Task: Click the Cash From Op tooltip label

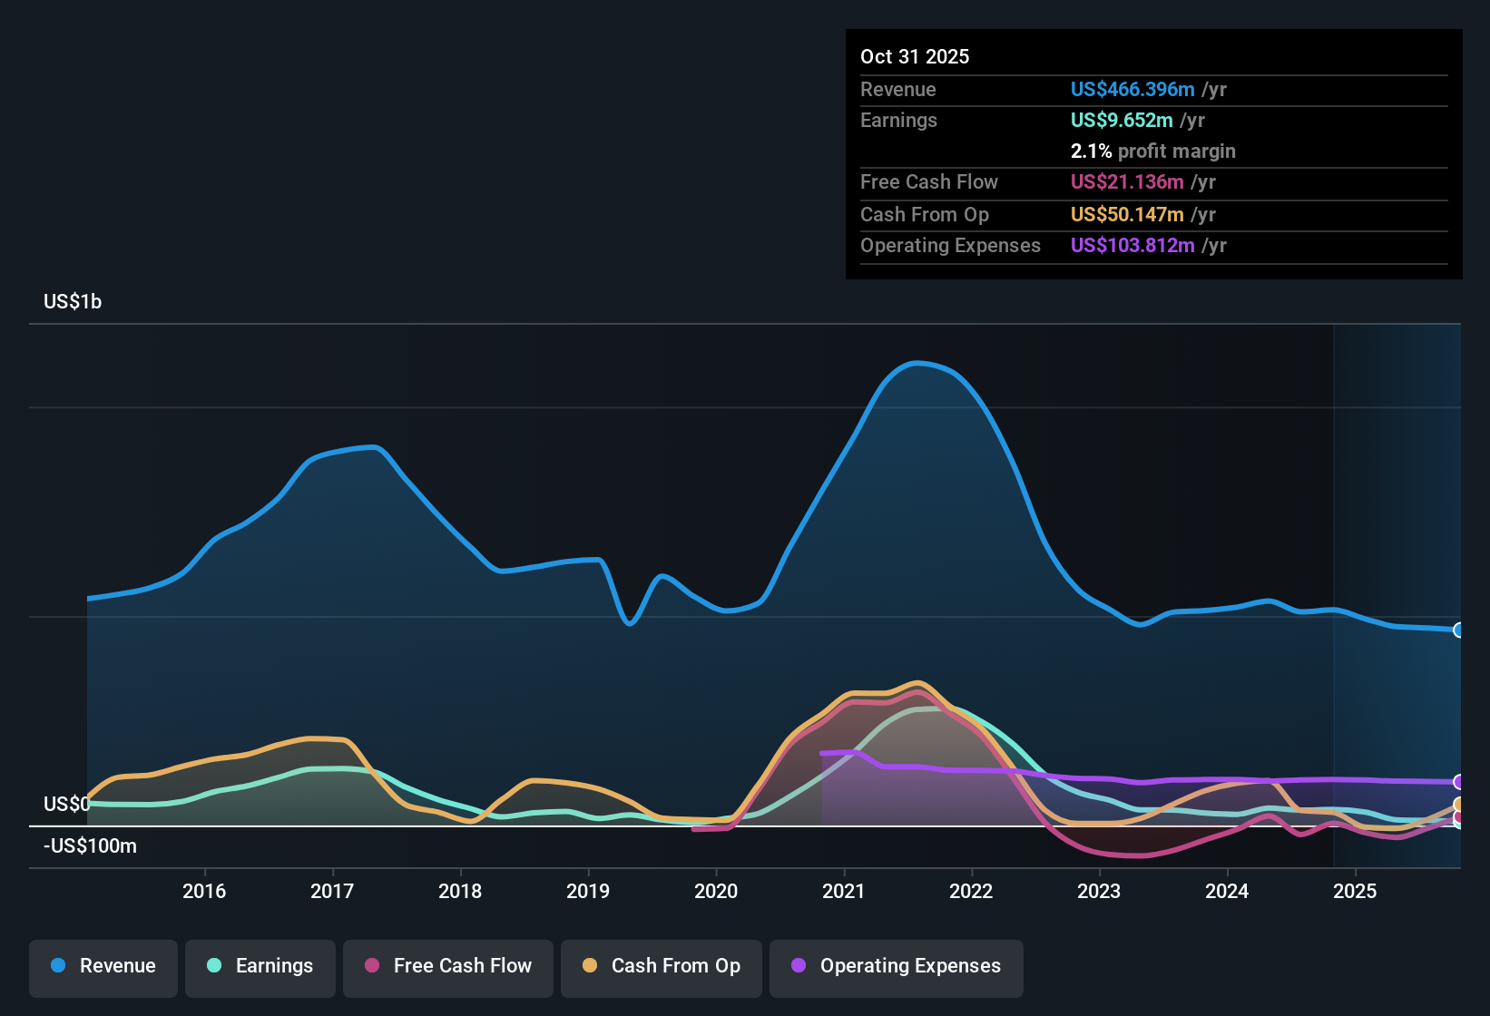Action: (925, 214)
